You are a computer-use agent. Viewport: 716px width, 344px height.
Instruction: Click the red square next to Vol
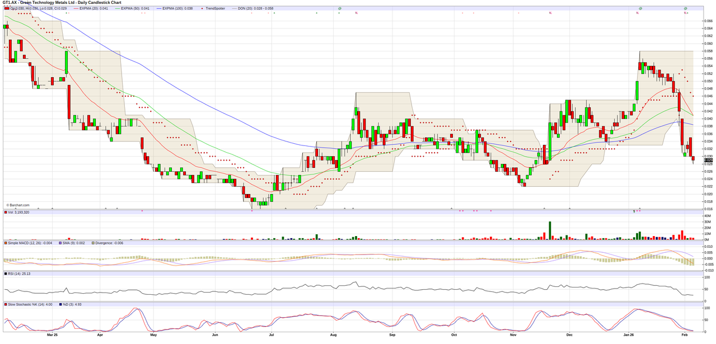(x=6, y=213)
